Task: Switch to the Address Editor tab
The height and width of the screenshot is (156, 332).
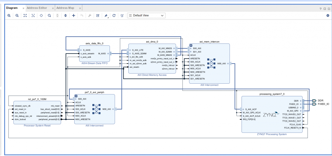Action: tap(37, 8)
